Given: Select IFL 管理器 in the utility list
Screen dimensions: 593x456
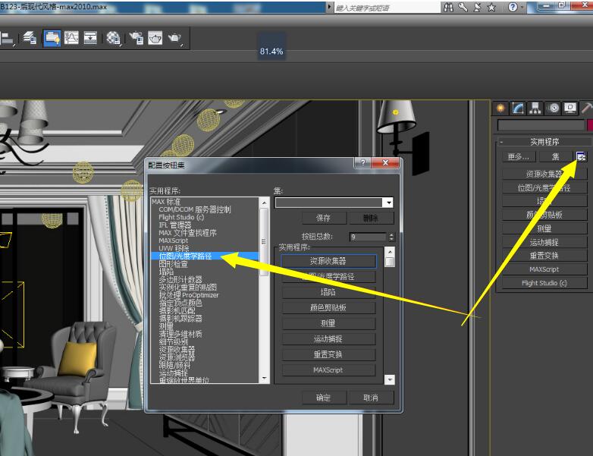Looking at the screenshot, I should (x=174, y=225).
